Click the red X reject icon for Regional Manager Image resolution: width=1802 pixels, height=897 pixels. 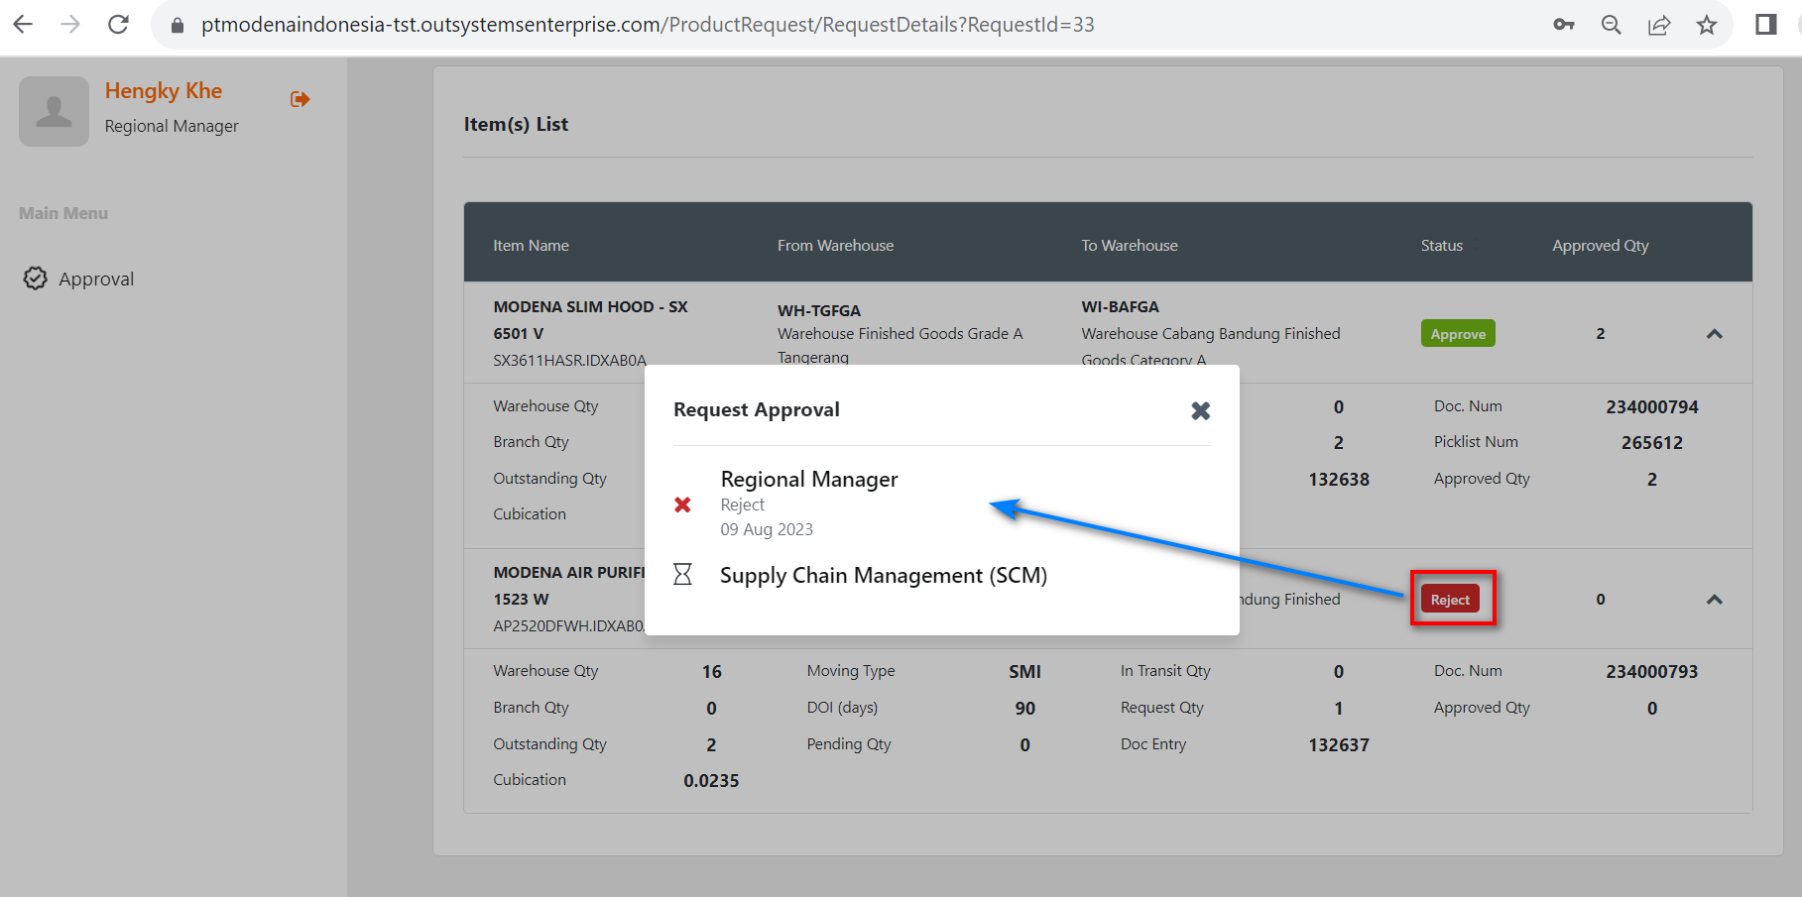(682, 505)
